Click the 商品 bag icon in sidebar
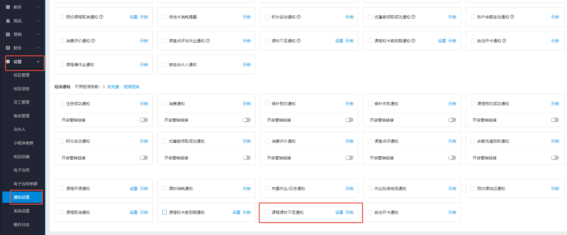Viewport: 567px width, 235px height. point(8,21)
